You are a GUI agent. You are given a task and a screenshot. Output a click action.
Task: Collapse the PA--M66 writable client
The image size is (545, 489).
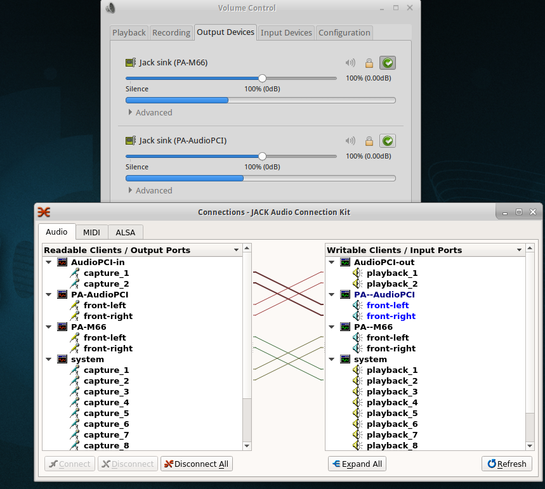332,327
